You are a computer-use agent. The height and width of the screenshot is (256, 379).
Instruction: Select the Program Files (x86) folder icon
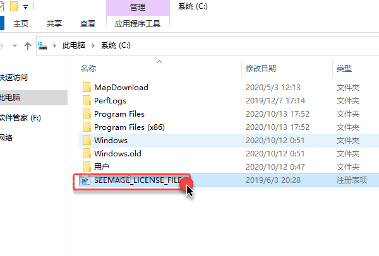[87, 127]
